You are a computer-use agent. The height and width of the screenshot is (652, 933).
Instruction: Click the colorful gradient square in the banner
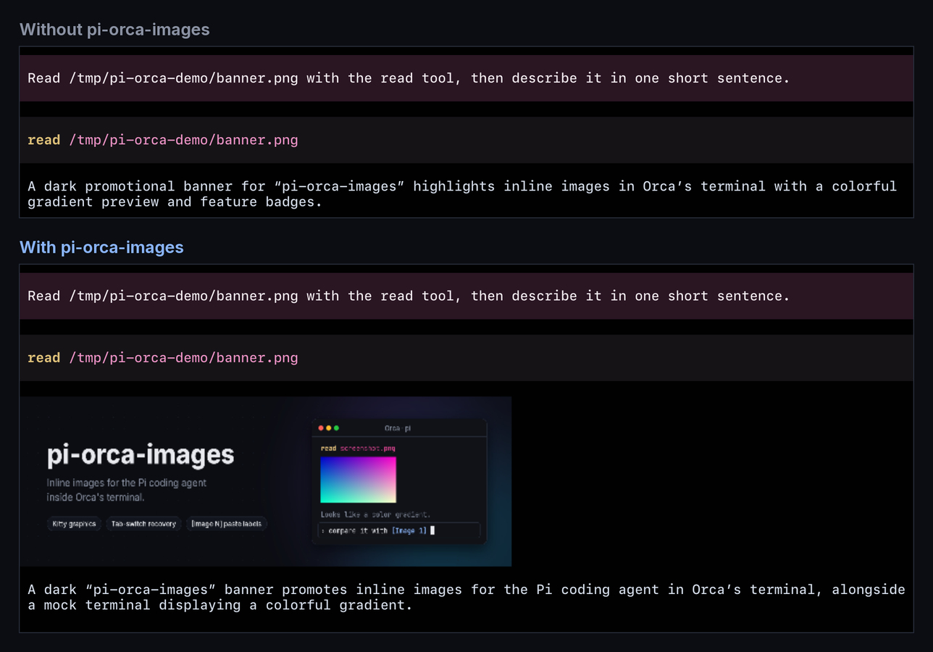click(x=358, y=480)
